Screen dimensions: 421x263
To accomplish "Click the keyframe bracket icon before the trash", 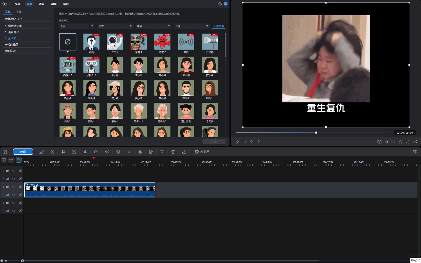I will (162, 152).
